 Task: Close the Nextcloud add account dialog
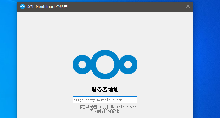click(x=188, y=6)
